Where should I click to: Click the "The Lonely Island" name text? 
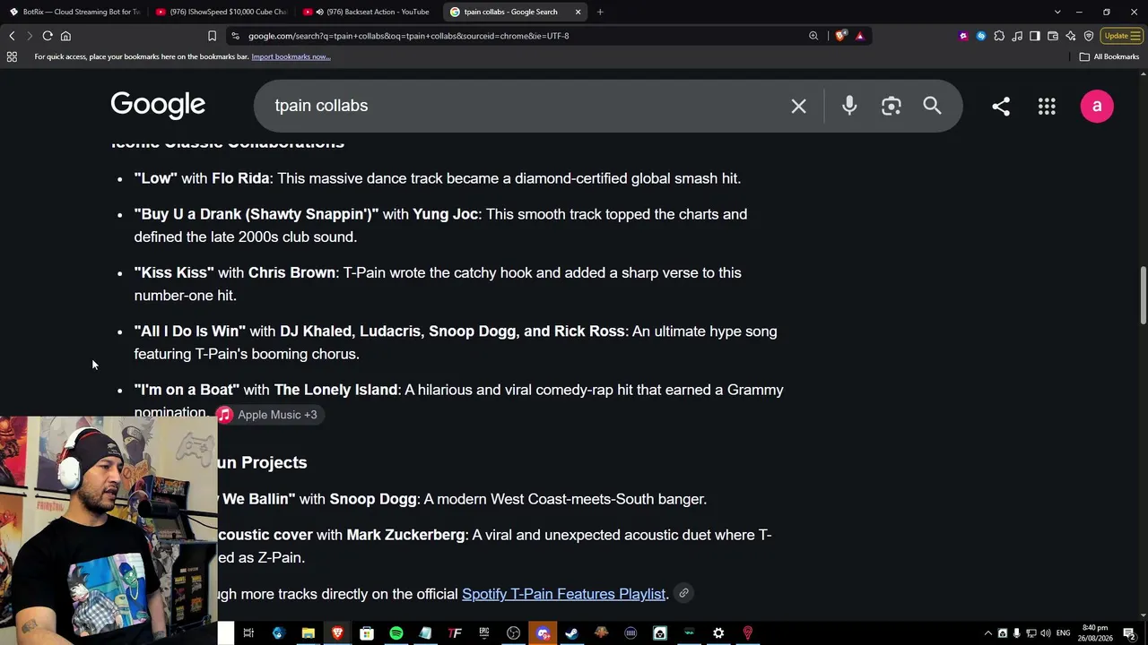(335, 390)
